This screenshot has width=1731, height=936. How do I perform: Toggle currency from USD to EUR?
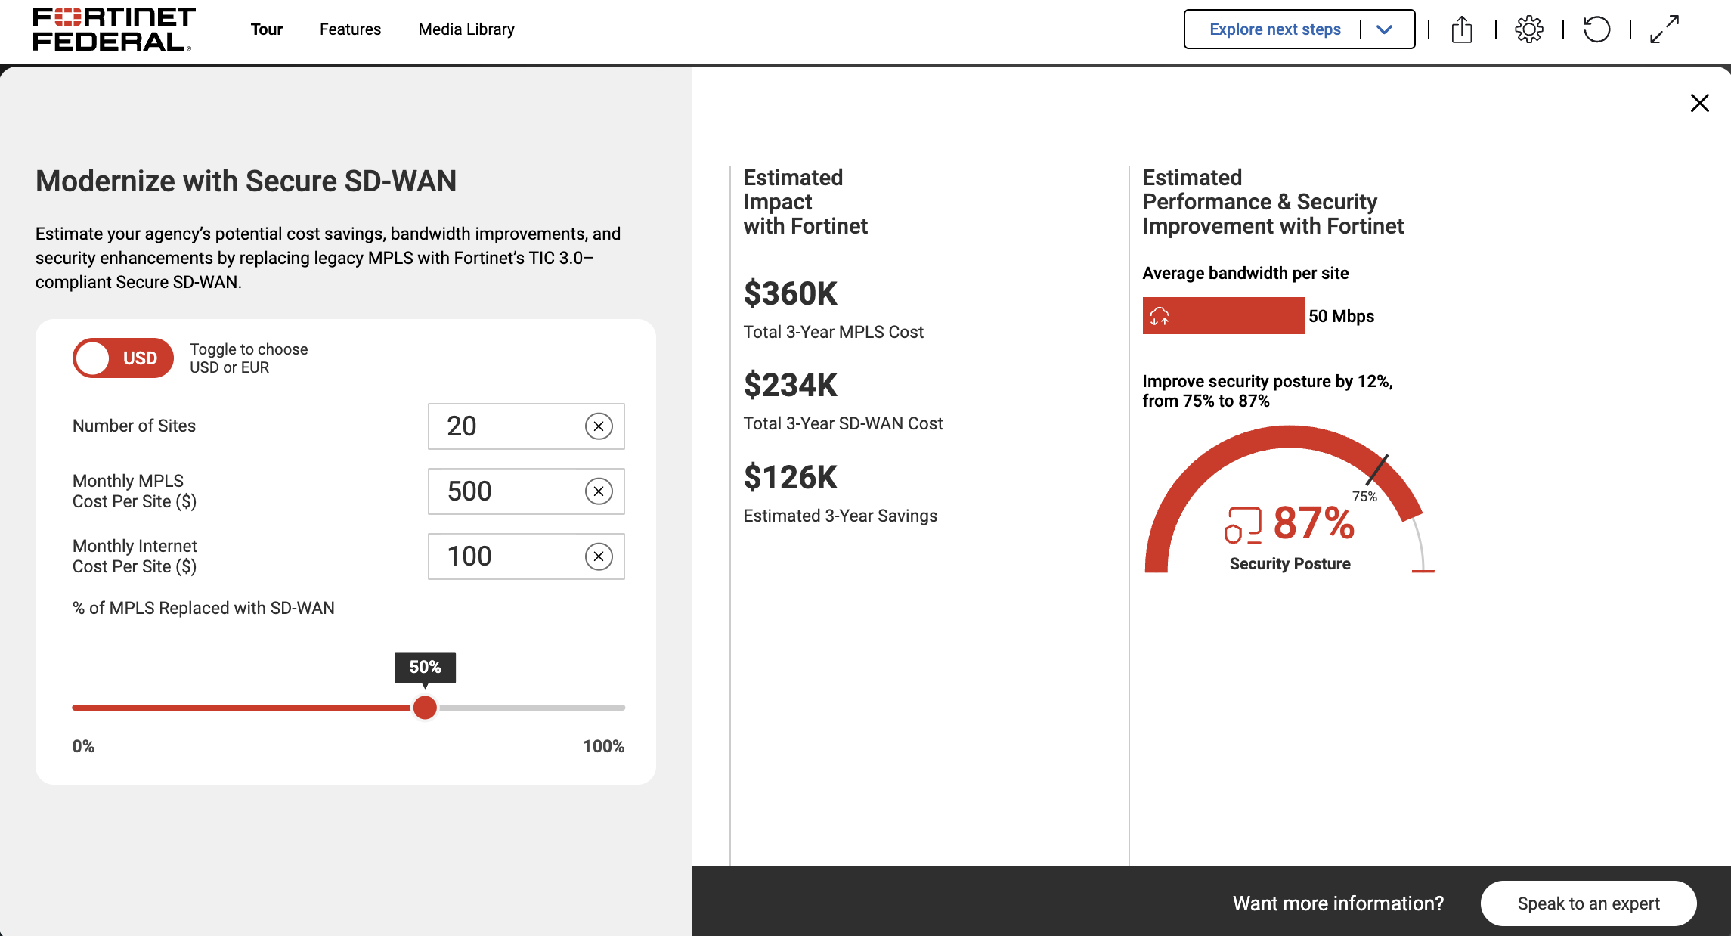pos(123,358)
